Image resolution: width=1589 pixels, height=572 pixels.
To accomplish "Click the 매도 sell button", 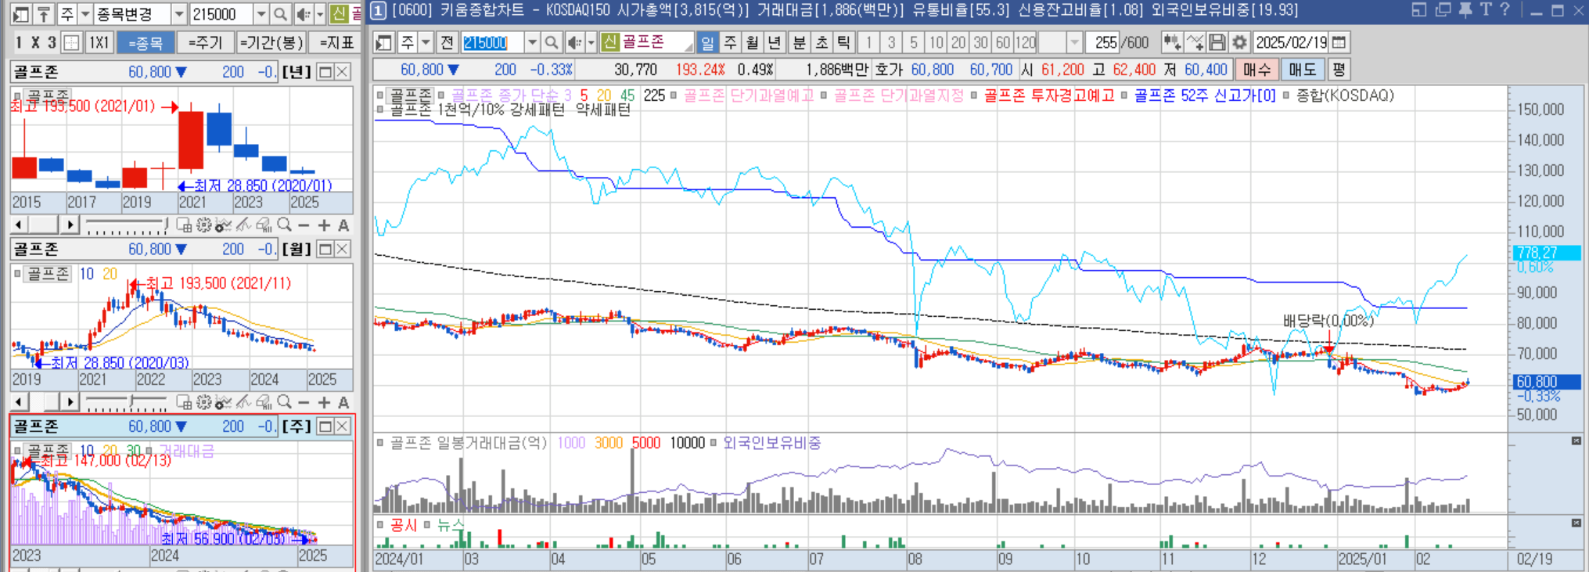I will pos(1303,70).
